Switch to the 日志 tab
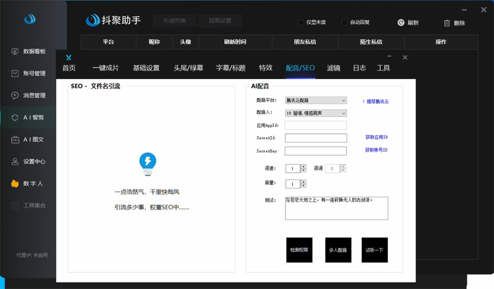The width and height of the screenshot is (494, 289). [359, 68]
